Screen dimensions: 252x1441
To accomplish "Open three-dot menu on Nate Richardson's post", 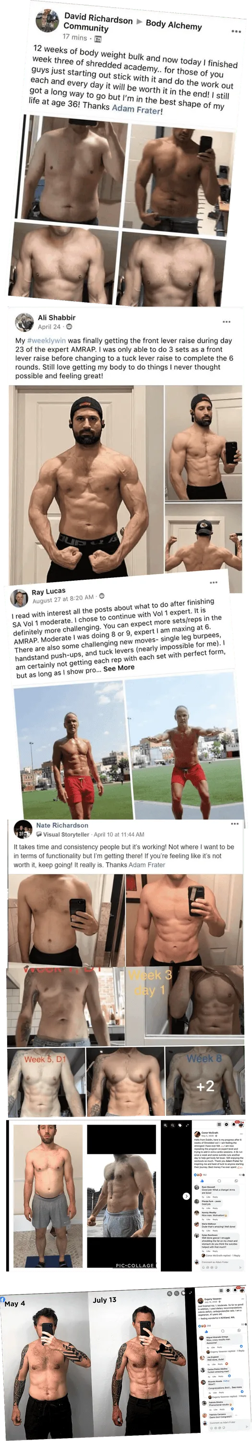I will [x=235, y=823].
